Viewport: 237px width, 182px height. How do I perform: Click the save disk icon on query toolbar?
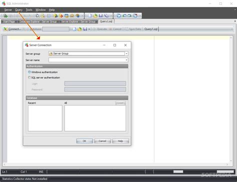click(85, 29)
